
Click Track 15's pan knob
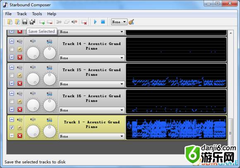pyautogui.click(x=50, y=79)
